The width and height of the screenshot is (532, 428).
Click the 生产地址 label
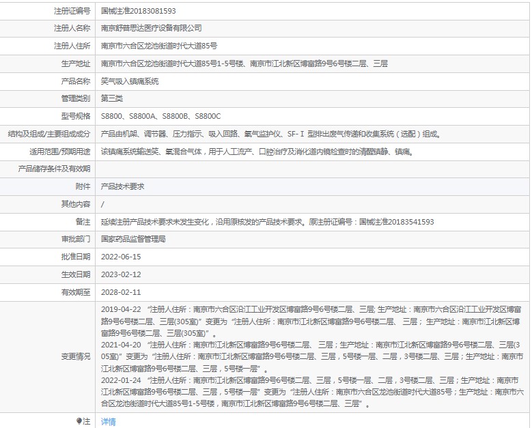coord(76,63)
